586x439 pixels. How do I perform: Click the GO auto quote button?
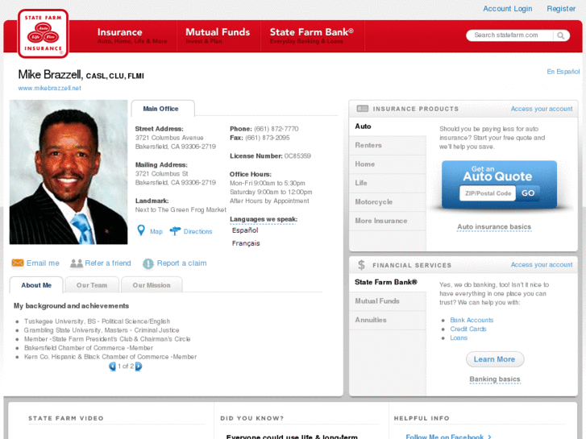(x=528, y=193)
